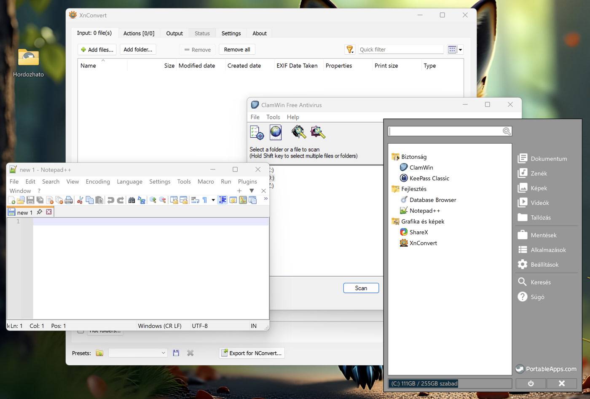The width and height of the screenshot is (590, 399).
Task: Click the Add files button in XnConvert
Action: coord(97,50)
